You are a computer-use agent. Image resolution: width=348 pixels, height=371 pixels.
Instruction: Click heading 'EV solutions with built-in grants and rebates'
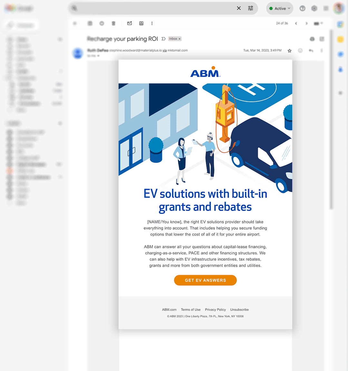205,200
